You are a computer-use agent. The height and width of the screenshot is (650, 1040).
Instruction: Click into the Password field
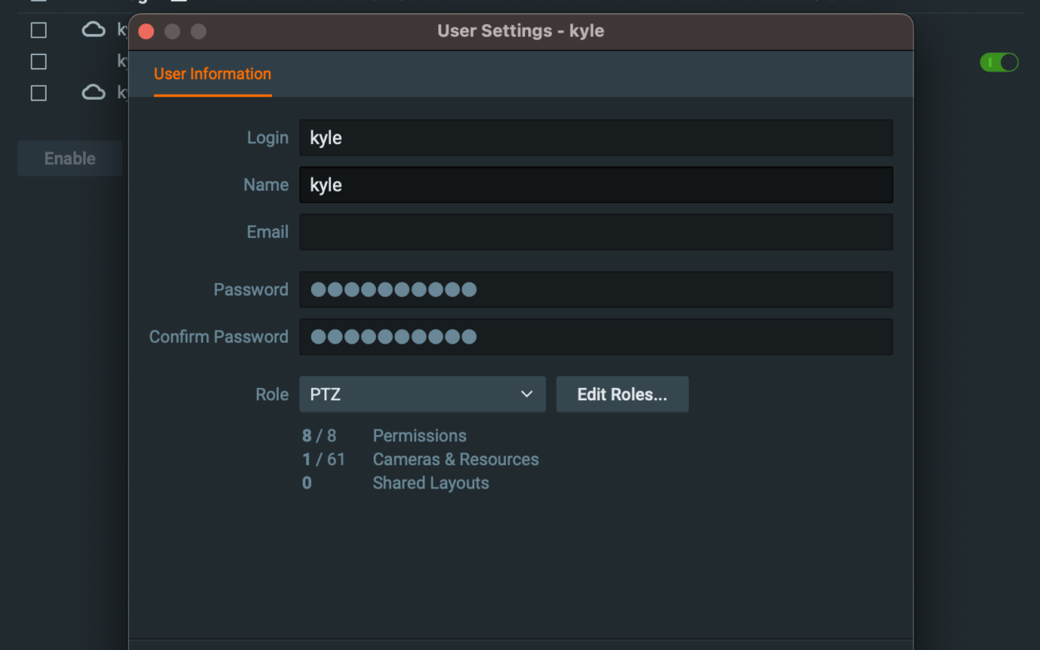pyautogui.click(x=596, y=290)
